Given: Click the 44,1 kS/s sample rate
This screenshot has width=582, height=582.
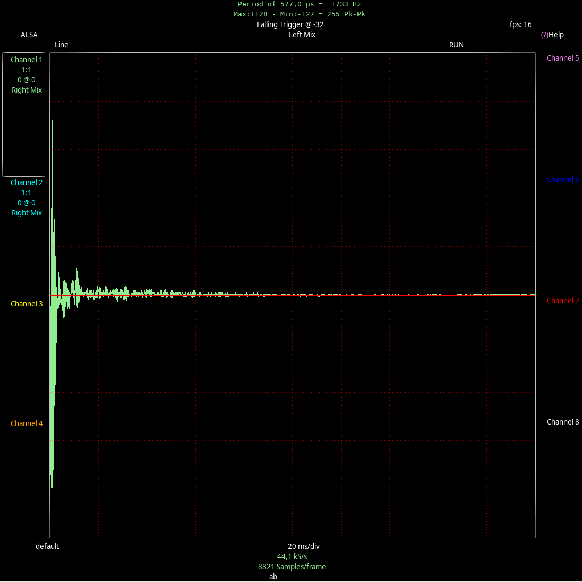Looking at the screenshot, I should [292, 557].
